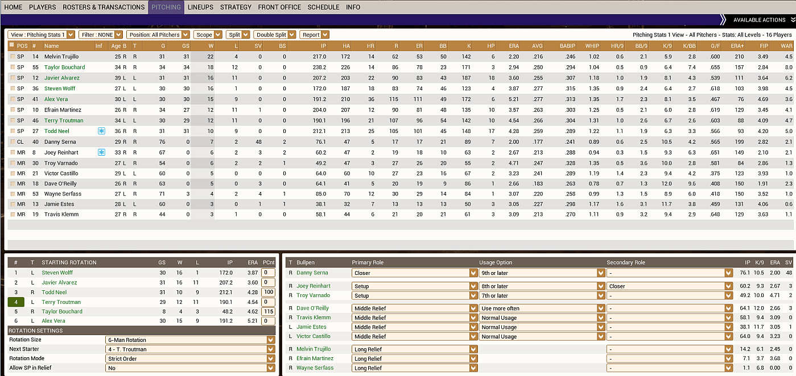Click the arrow icon on the Double Split dropdown

[292, 35]
